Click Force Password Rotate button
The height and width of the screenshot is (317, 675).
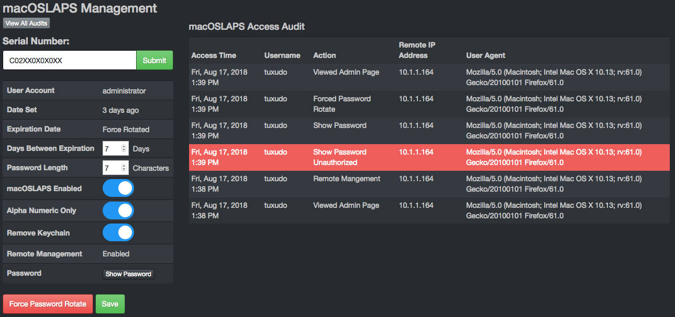[x=48, y=304]
